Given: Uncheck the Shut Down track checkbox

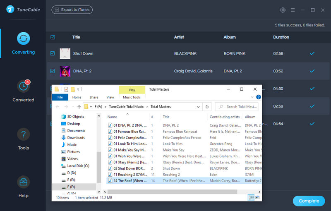Looking at the screenshot, I should coord(53,53).
